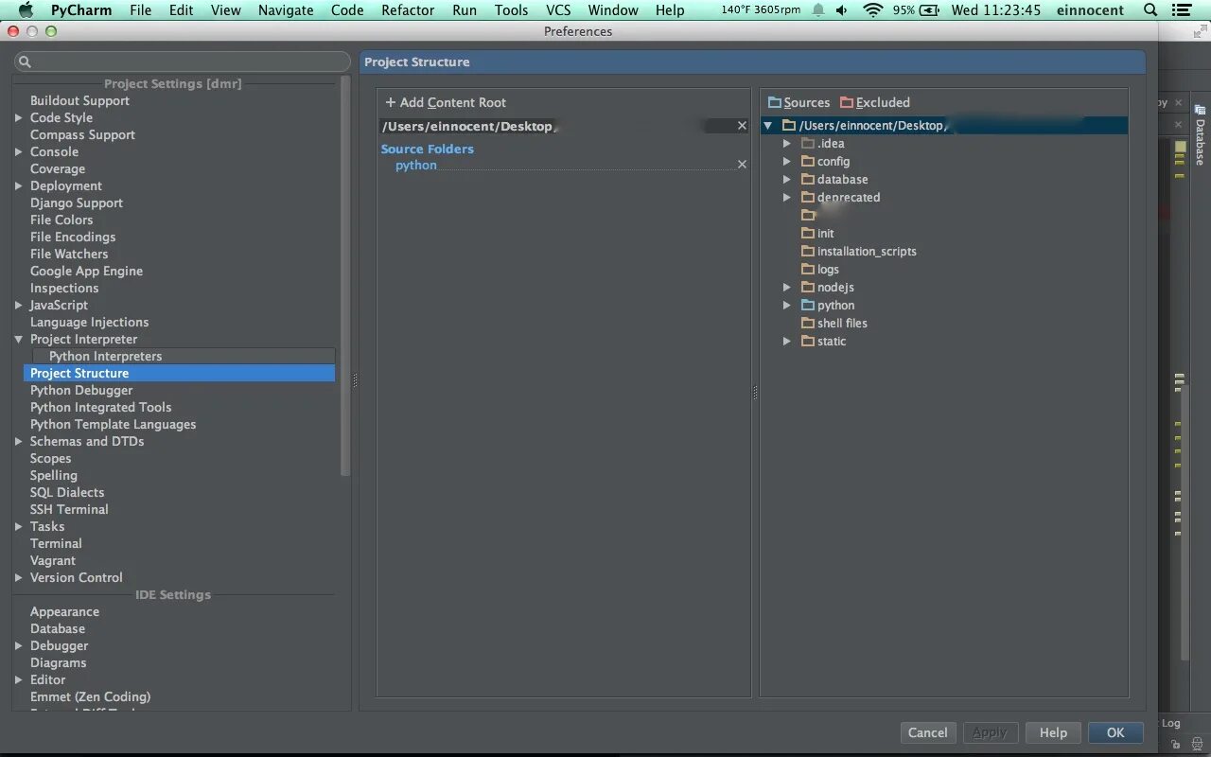Remove the content root with its X icon
This screenshot has width=1211, height=757.
click(x=742, y=126)
